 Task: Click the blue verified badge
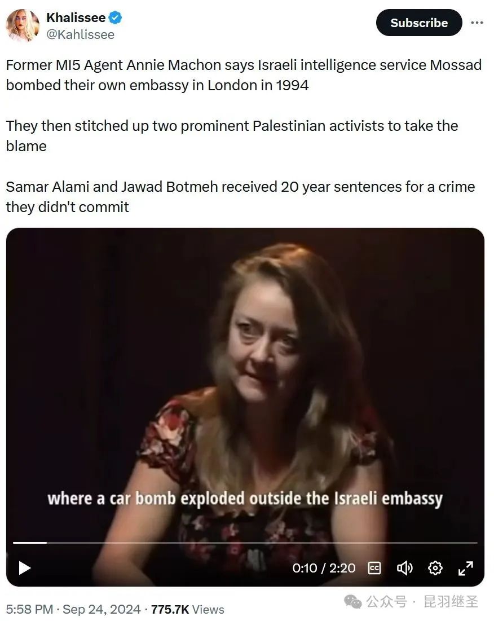(115, 17)
